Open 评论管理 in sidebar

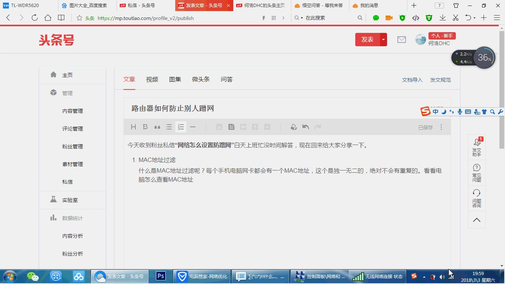click(x=72, y=129)
